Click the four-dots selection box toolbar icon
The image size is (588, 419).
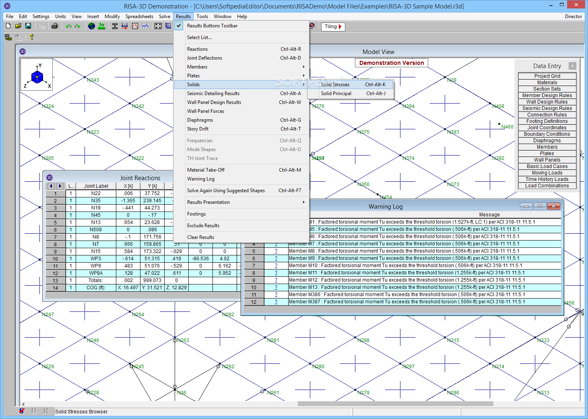point(158,26)
